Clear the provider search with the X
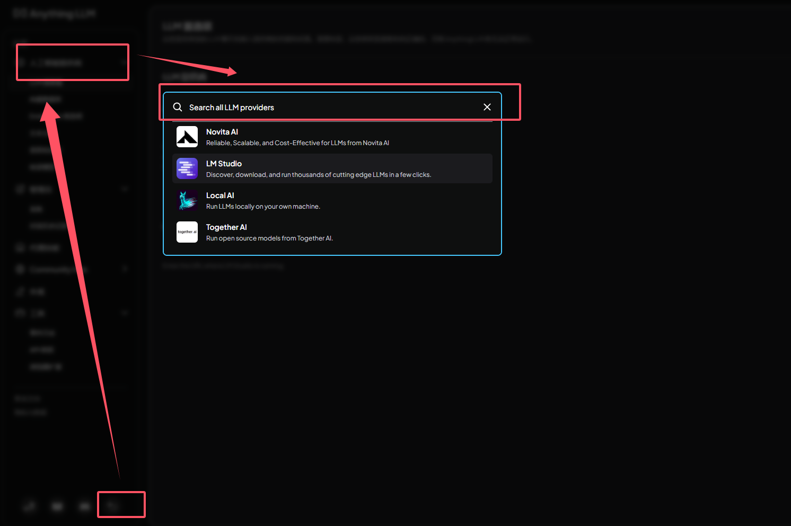Image resolution: width=791 pixels, height=526 pixels. [487, 107]
